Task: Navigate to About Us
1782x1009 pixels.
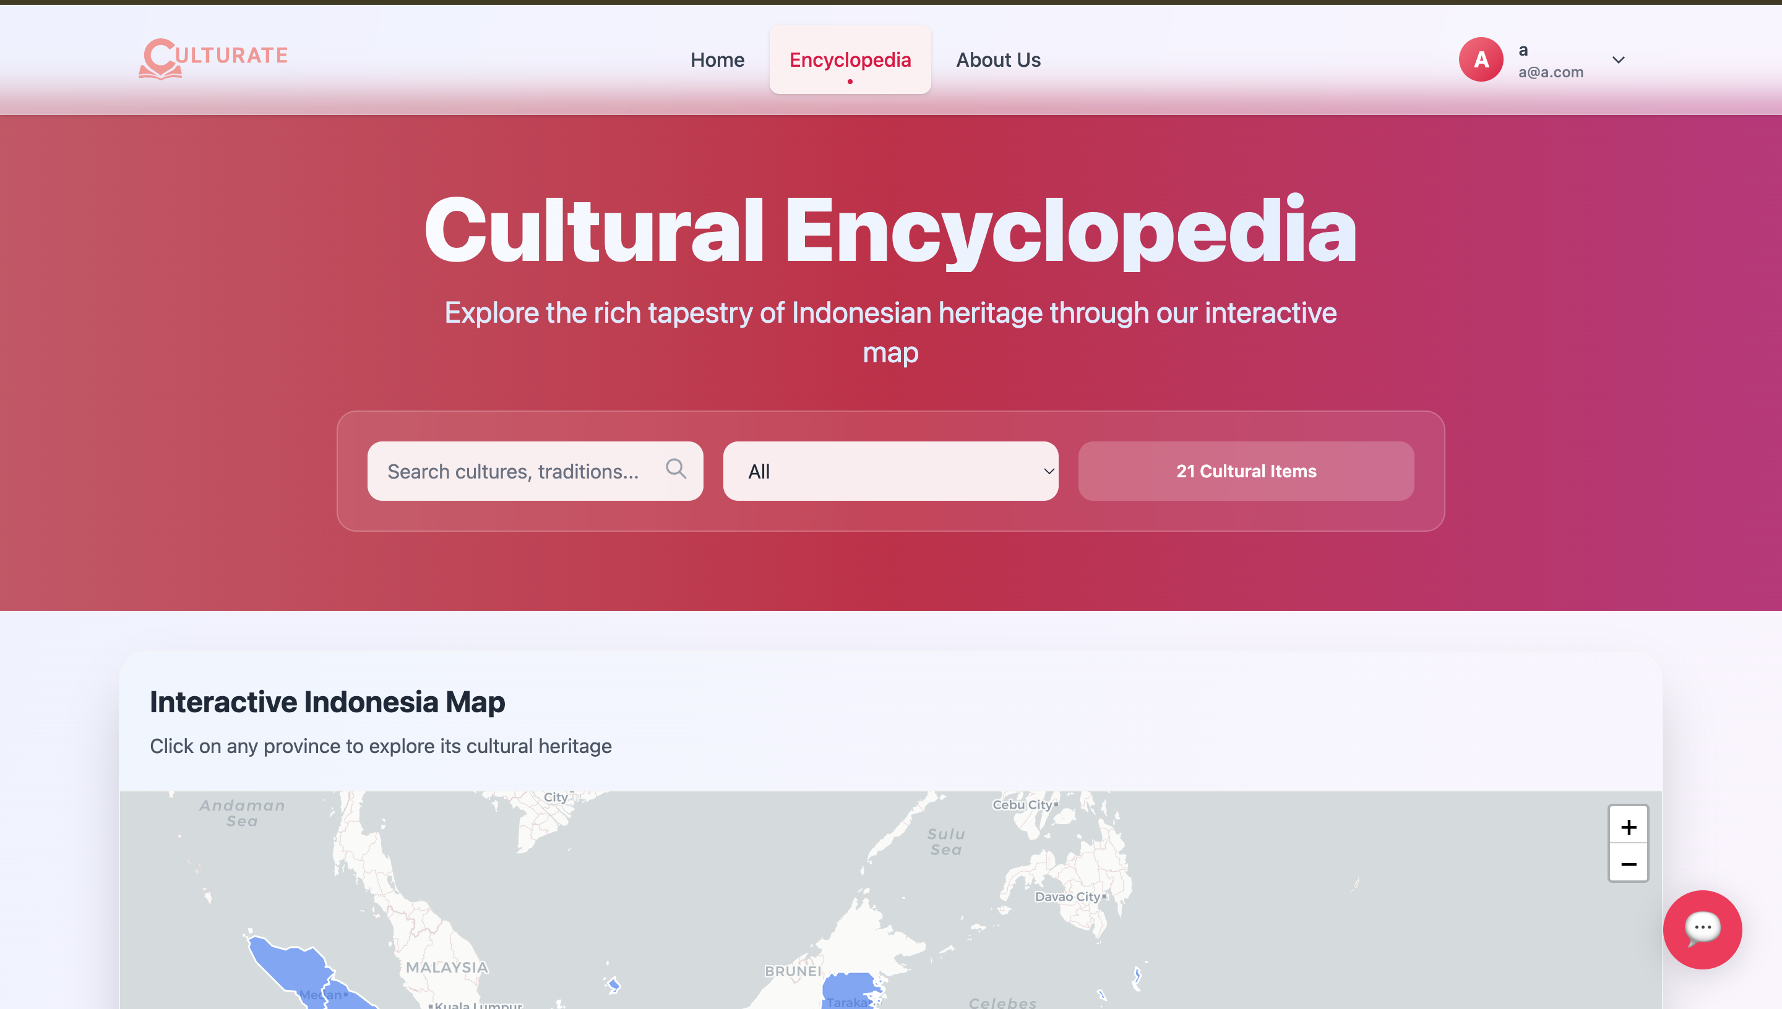Action: click(x=998, y=59)
